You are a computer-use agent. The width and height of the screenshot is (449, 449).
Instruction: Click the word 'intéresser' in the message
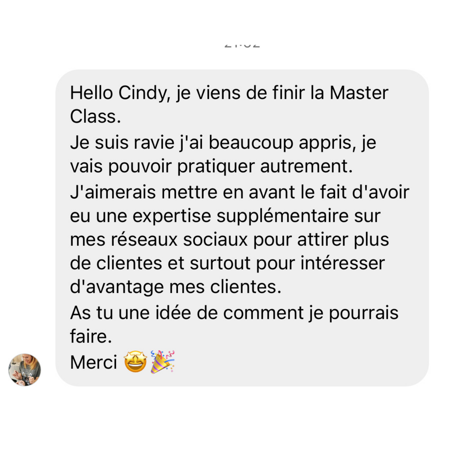point(343,263)
